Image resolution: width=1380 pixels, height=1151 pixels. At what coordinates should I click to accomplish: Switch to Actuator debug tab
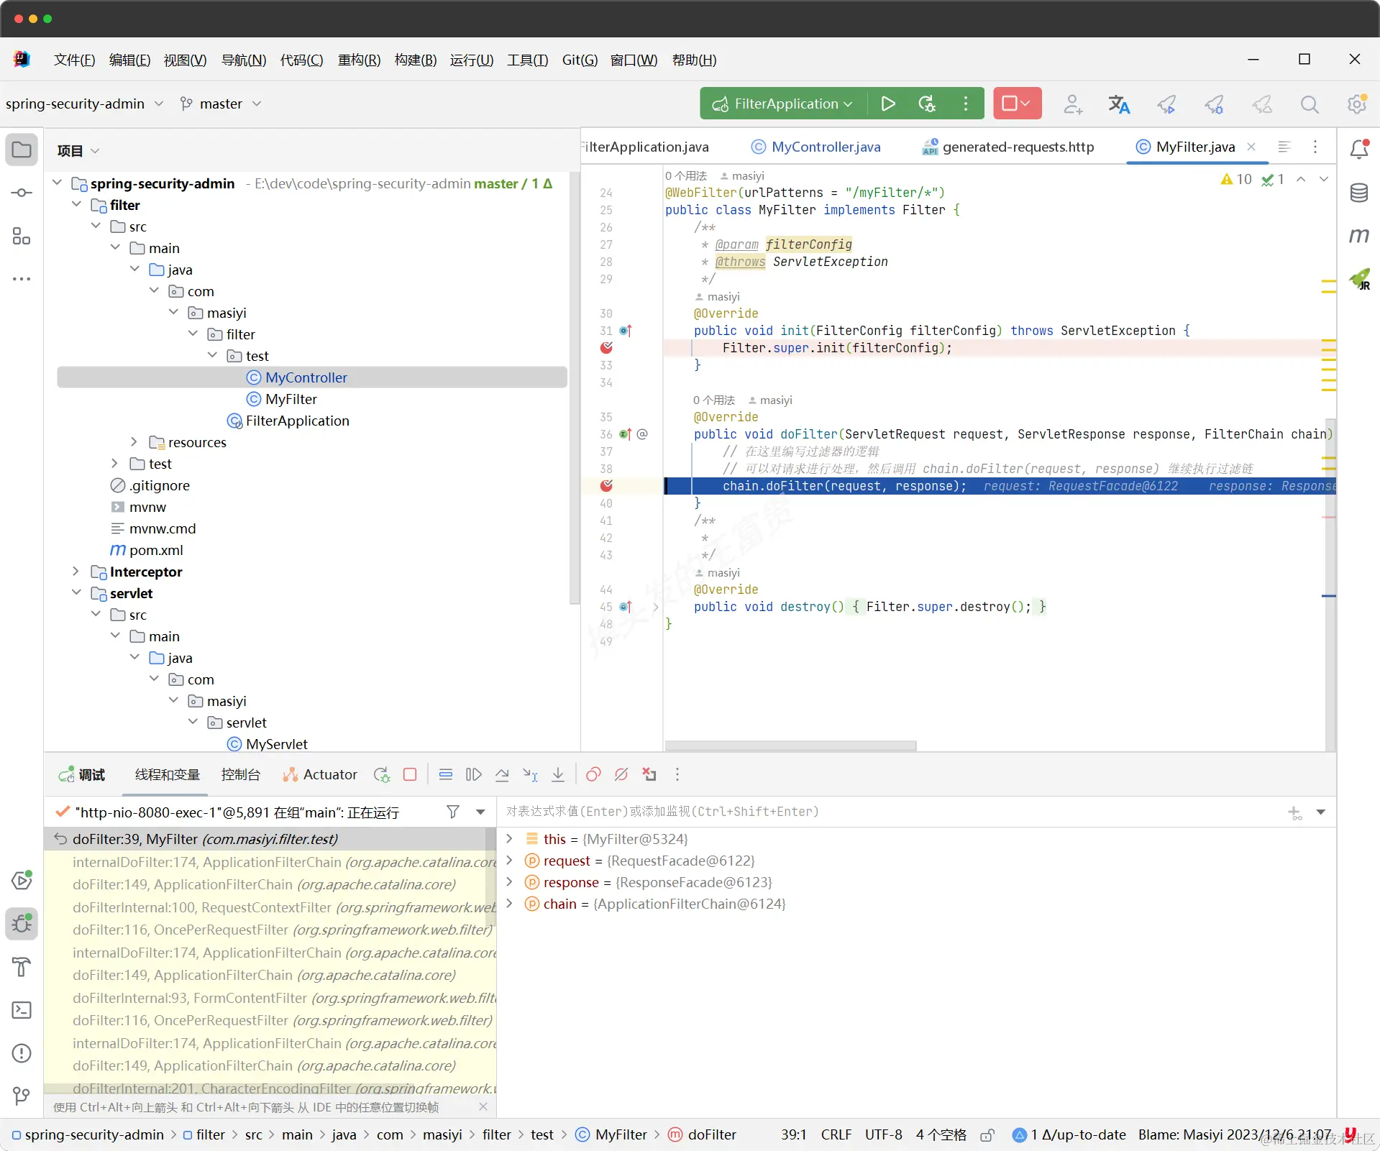click(x=320, y=774)
